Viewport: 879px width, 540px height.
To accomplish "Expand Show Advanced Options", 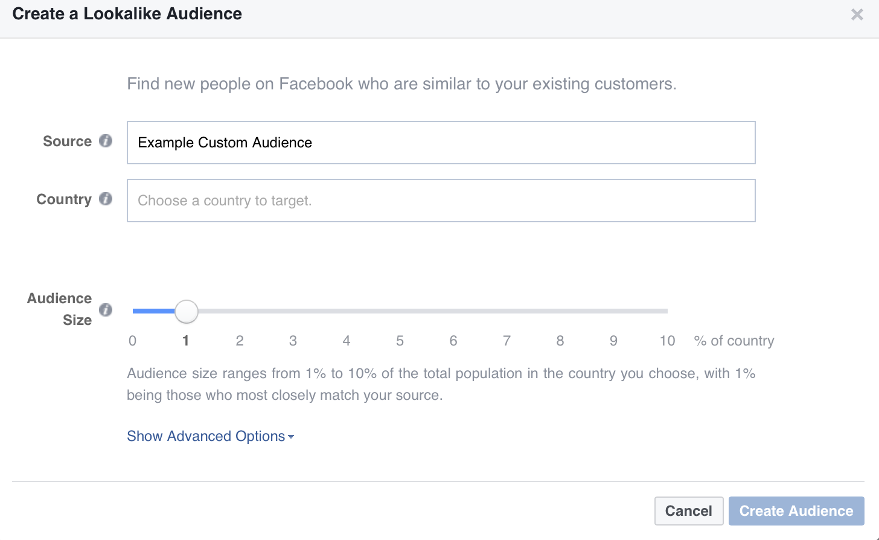I will point(206,436).
